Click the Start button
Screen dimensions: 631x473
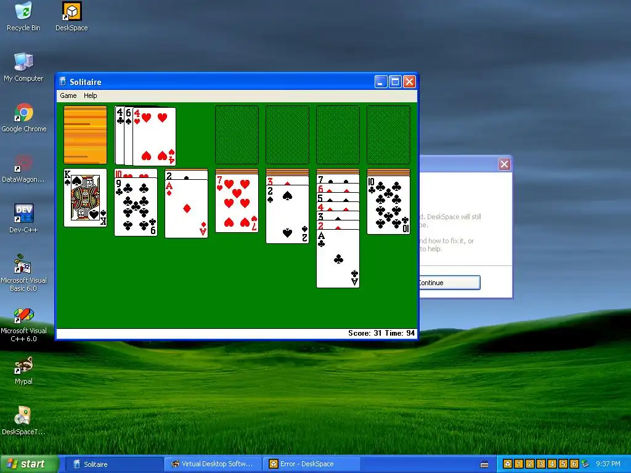pyautogui.click(x=29, y=464)
